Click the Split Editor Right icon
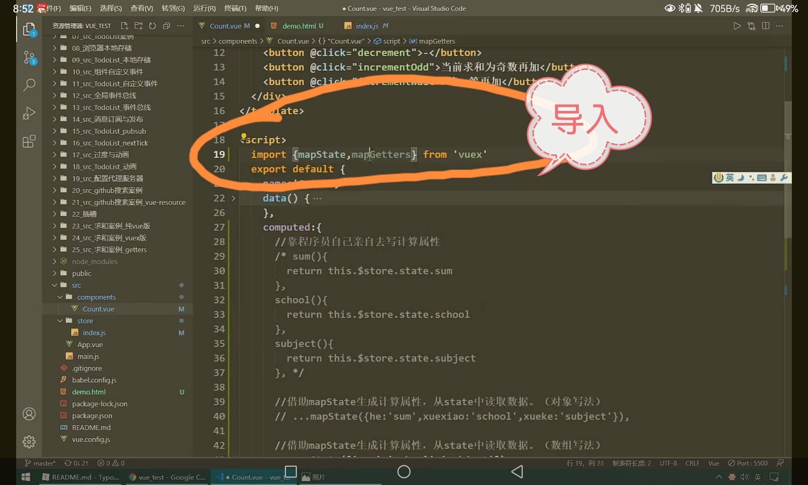The height and width of the screenshot is (485, 808). point(766,26)
